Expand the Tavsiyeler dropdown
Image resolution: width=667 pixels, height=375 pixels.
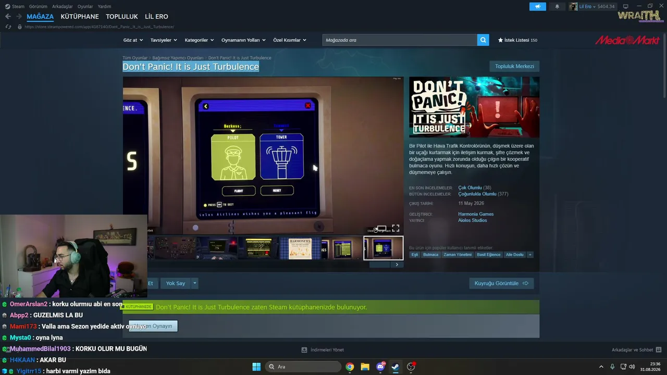pyautogui.click(x=164, y=40)
